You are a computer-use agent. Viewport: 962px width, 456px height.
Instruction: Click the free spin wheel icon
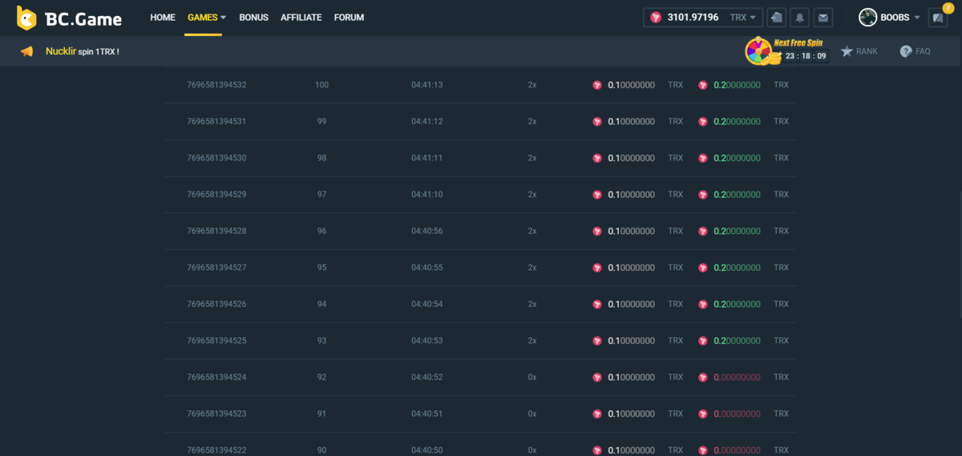(758, 52)
